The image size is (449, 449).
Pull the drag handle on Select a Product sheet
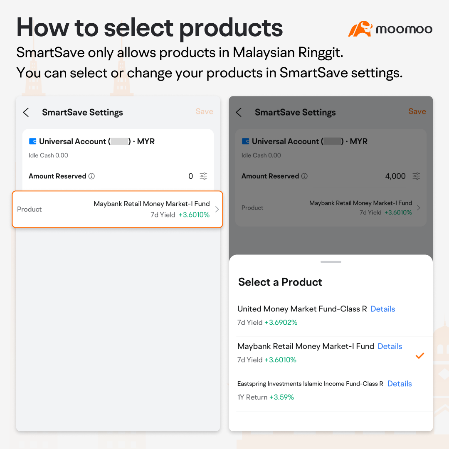pyautogui.click(x=331, y=262)
